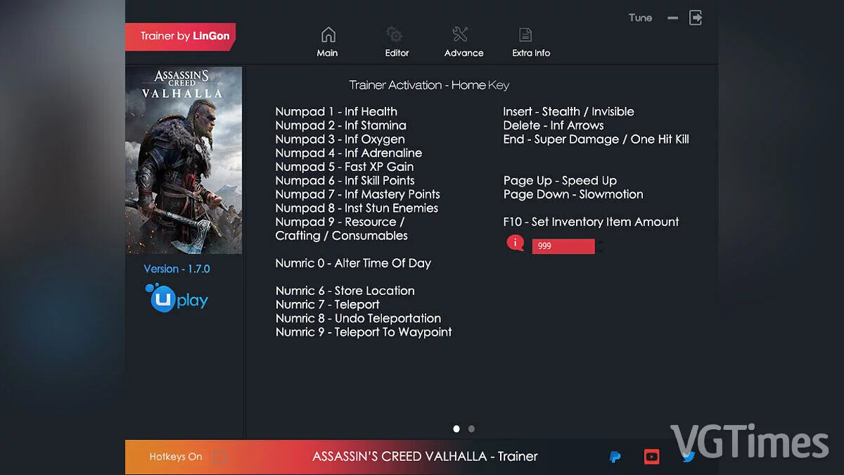Click the Version - 1.7.0 label
The height and width of the screenshot is (475, 844).
177,269
